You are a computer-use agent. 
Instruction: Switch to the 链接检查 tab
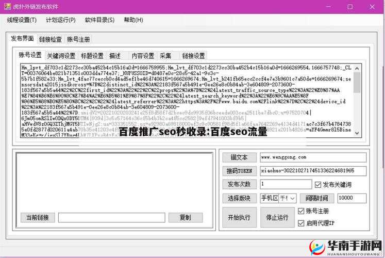[51, 39]
